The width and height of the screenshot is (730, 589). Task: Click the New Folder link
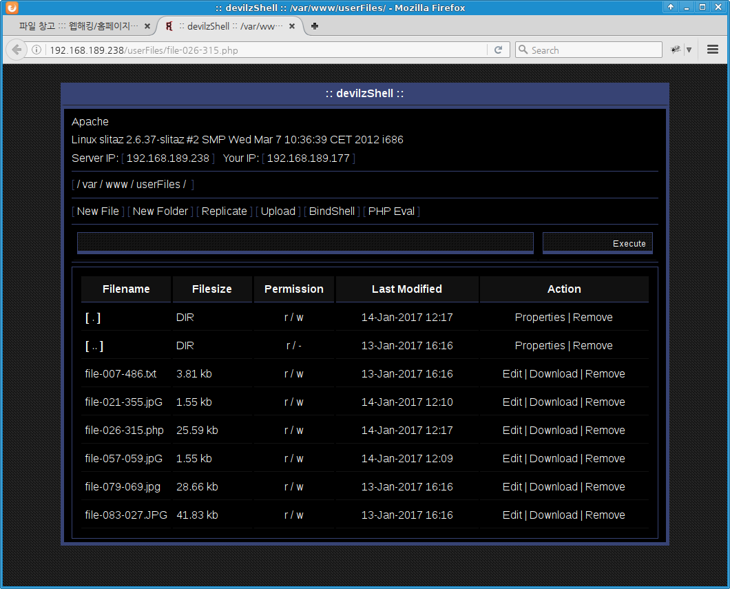[160, 211]
